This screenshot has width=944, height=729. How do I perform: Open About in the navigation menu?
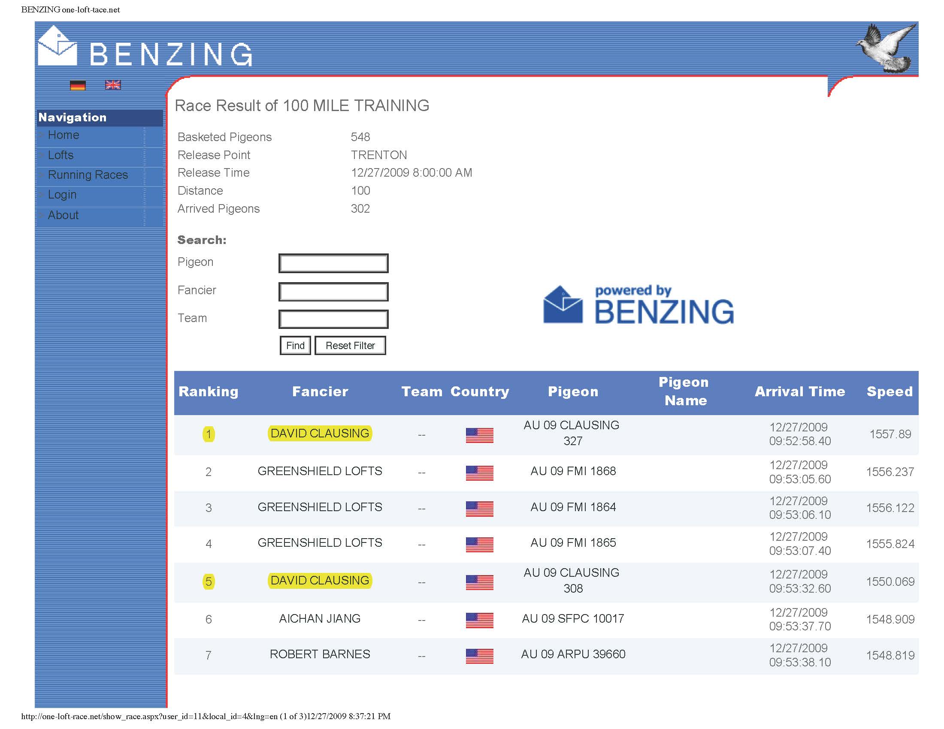tap(63, 215)
